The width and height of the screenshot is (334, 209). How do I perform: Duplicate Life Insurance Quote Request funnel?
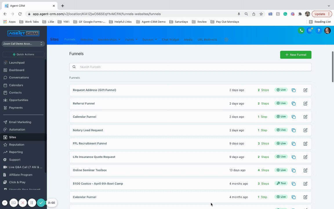tap(293, 157)
